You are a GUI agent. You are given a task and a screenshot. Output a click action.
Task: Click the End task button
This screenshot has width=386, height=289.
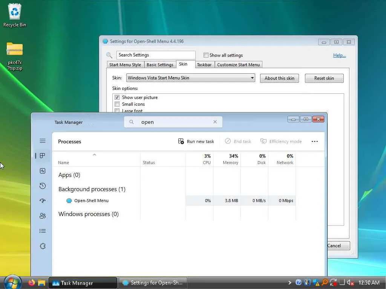click(238, 141)
